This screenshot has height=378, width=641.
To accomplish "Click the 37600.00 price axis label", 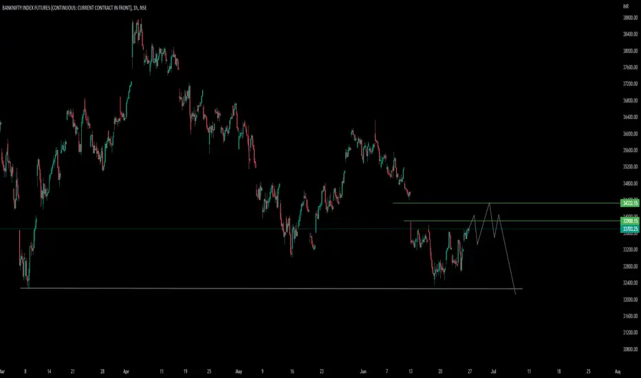I will click(630, 67).
